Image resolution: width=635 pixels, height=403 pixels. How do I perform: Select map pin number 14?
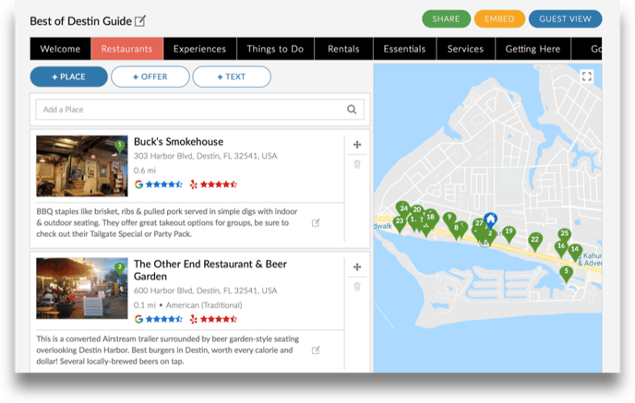pyautogui.click(x=575, y=250)
